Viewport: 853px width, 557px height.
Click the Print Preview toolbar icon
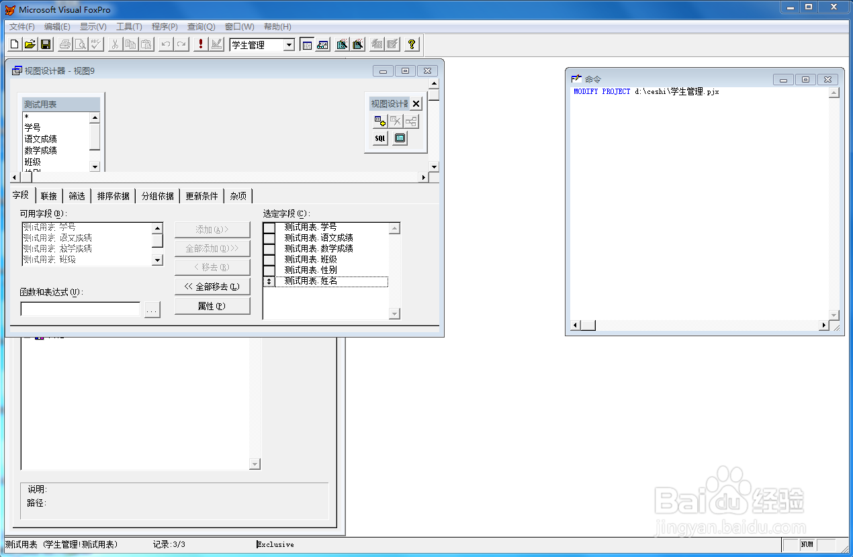(x=81, y=45)
